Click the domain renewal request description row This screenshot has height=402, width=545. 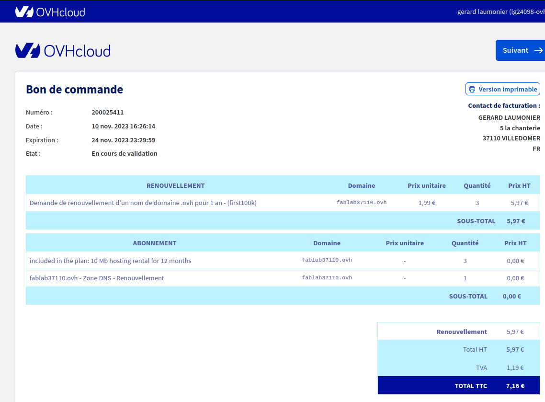(143, 203)
